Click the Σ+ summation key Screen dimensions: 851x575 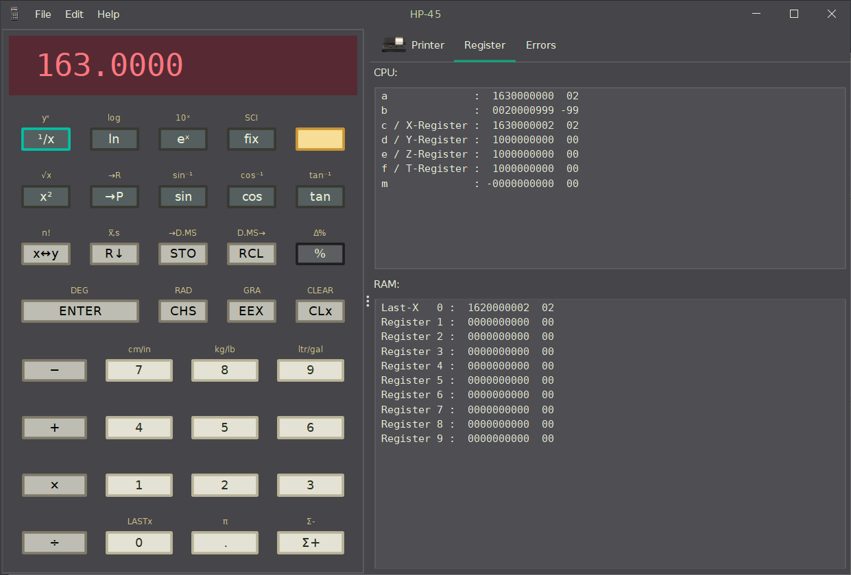pyautogui.click(x=311, y=543)
